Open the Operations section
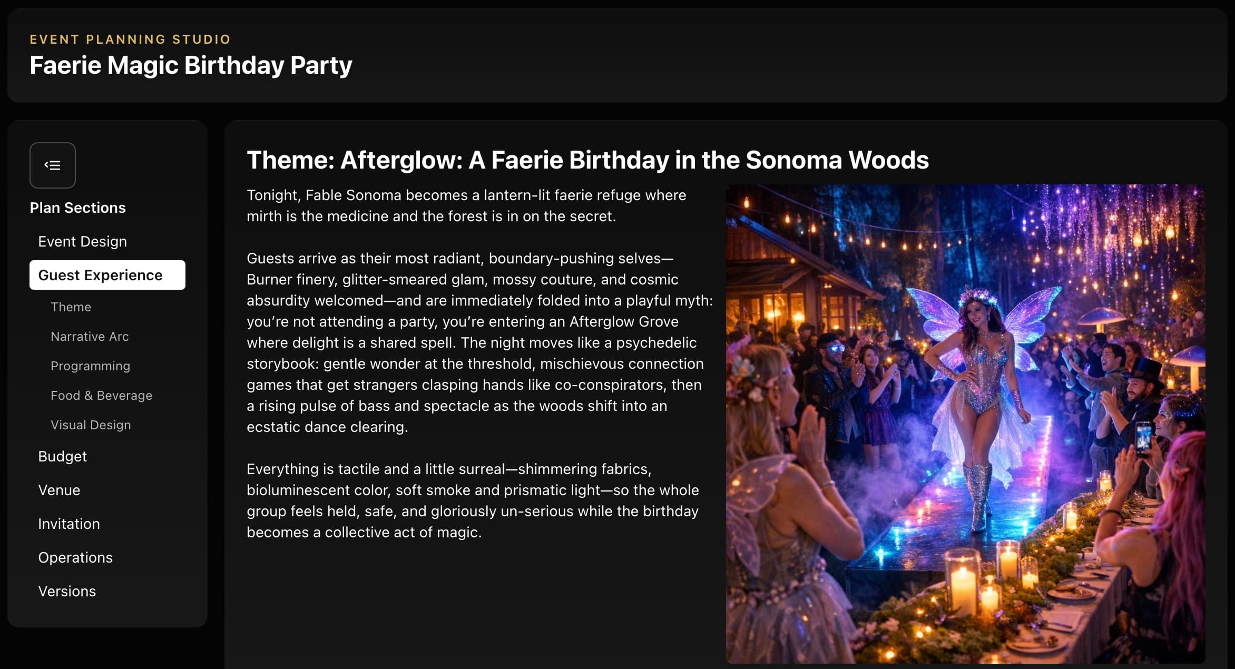Viewport: 1235px width, 669px height. (x=75, y=557)
